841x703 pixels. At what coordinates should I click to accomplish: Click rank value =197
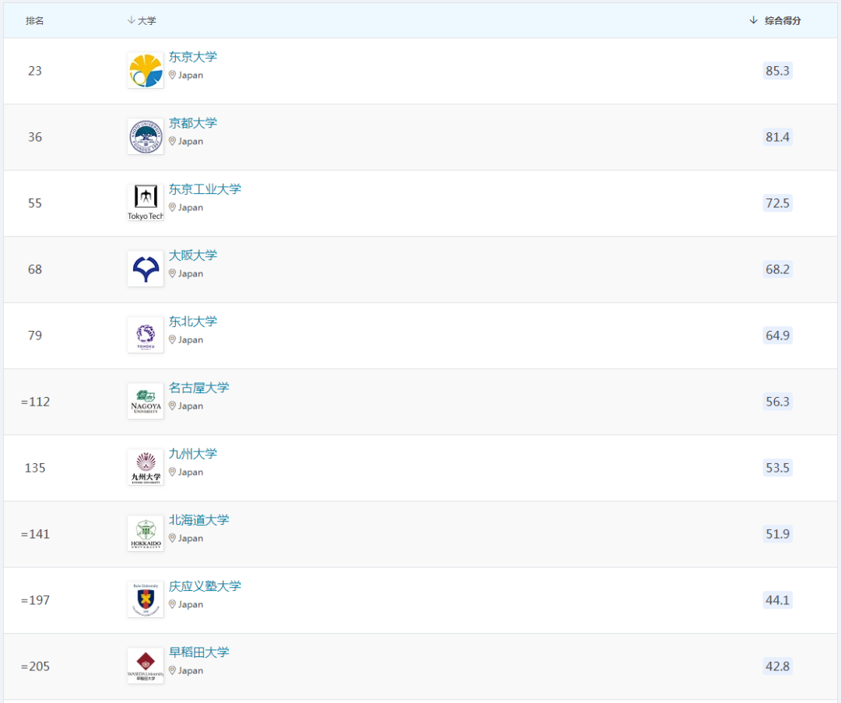(35, 600)
